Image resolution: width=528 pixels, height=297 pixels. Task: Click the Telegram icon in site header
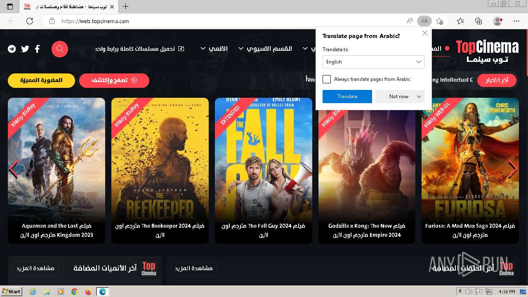tap(12, 49)
